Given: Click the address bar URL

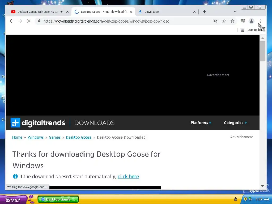Looking at the screenshot, I should click(106, 21).
